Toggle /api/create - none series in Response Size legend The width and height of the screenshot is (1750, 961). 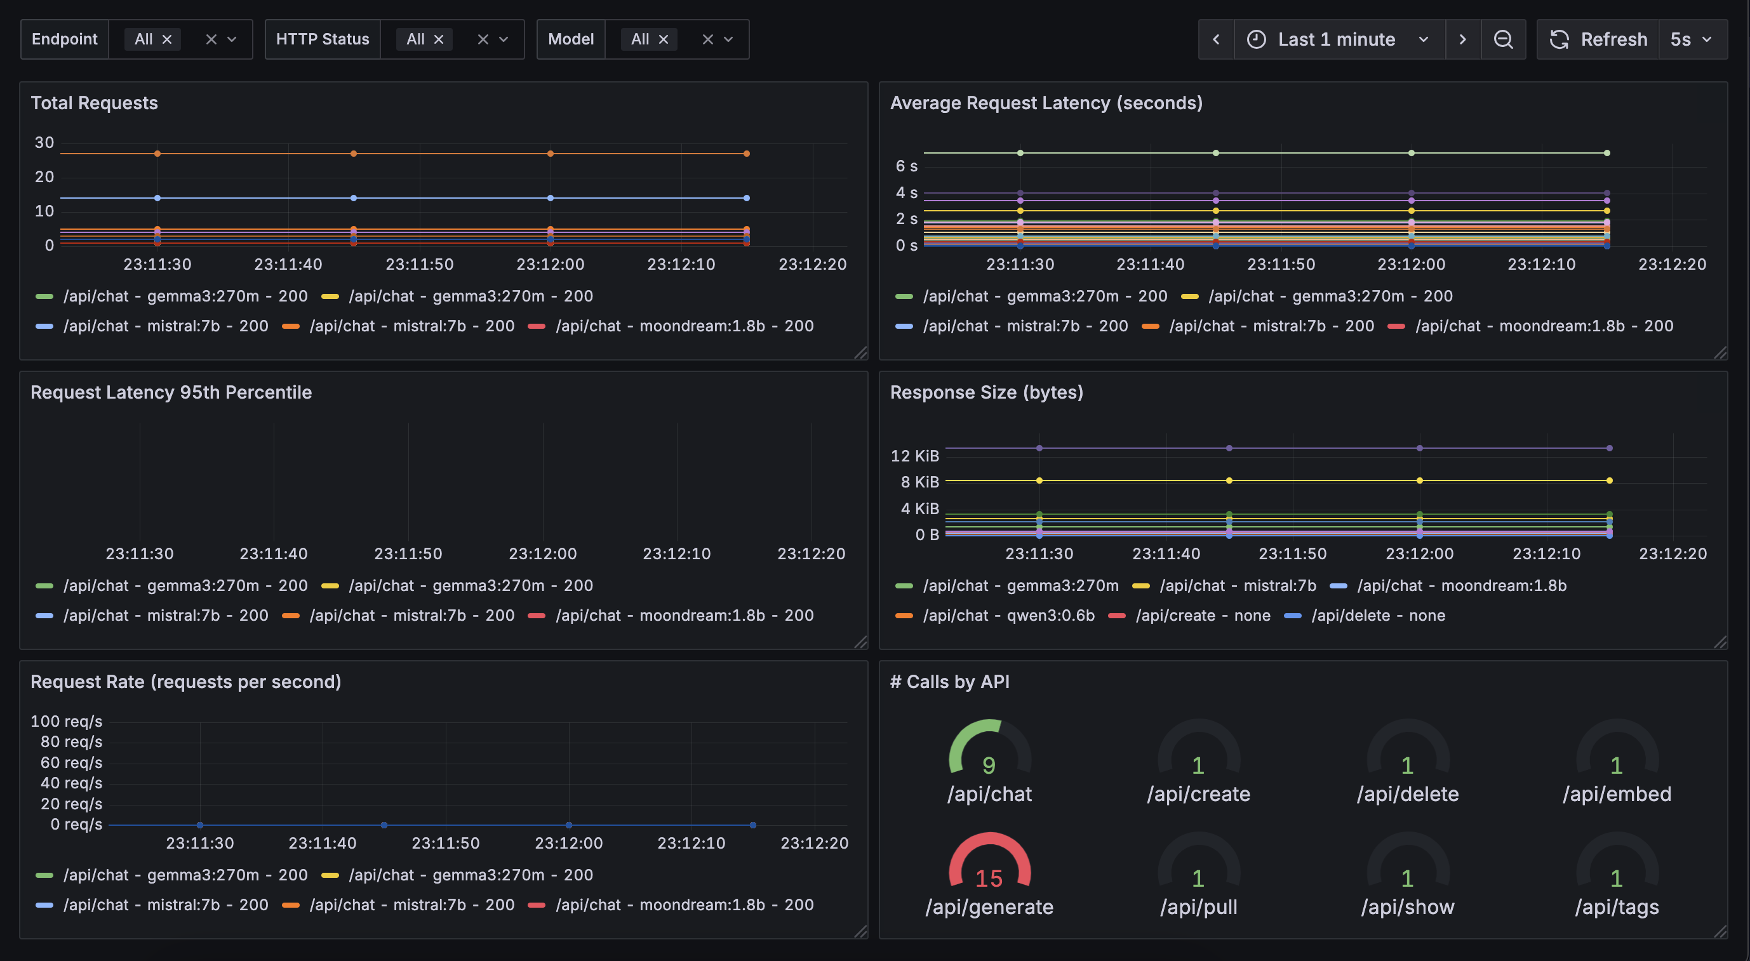[1202, 615]
